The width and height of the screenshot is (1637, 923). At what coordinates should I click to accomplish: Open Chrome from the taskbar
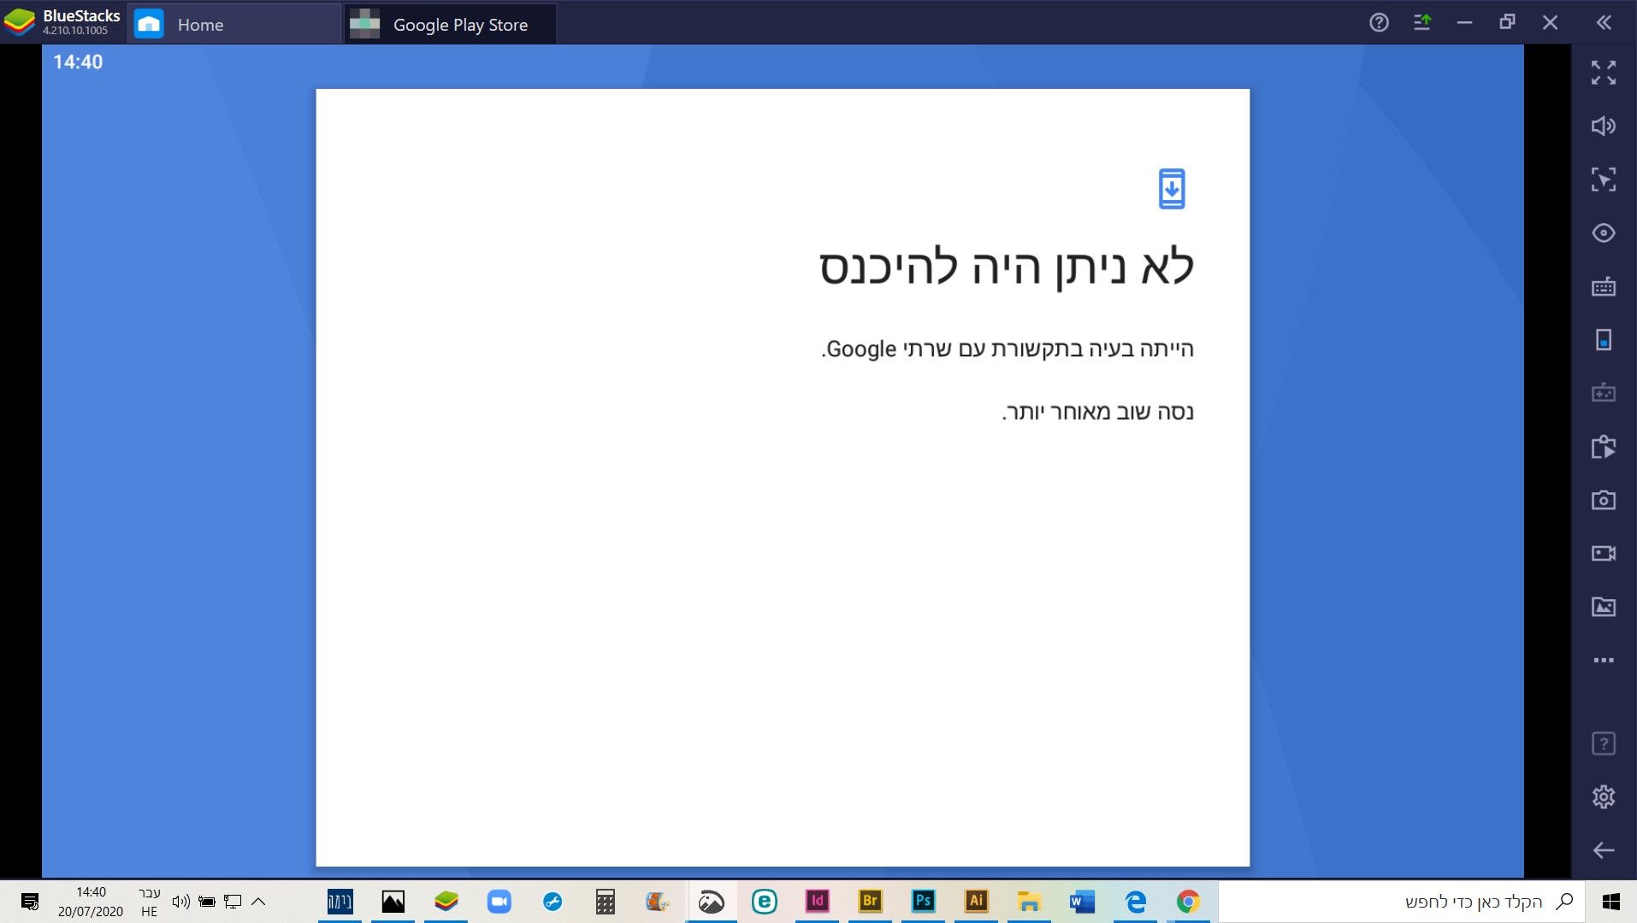[1188, 901]
